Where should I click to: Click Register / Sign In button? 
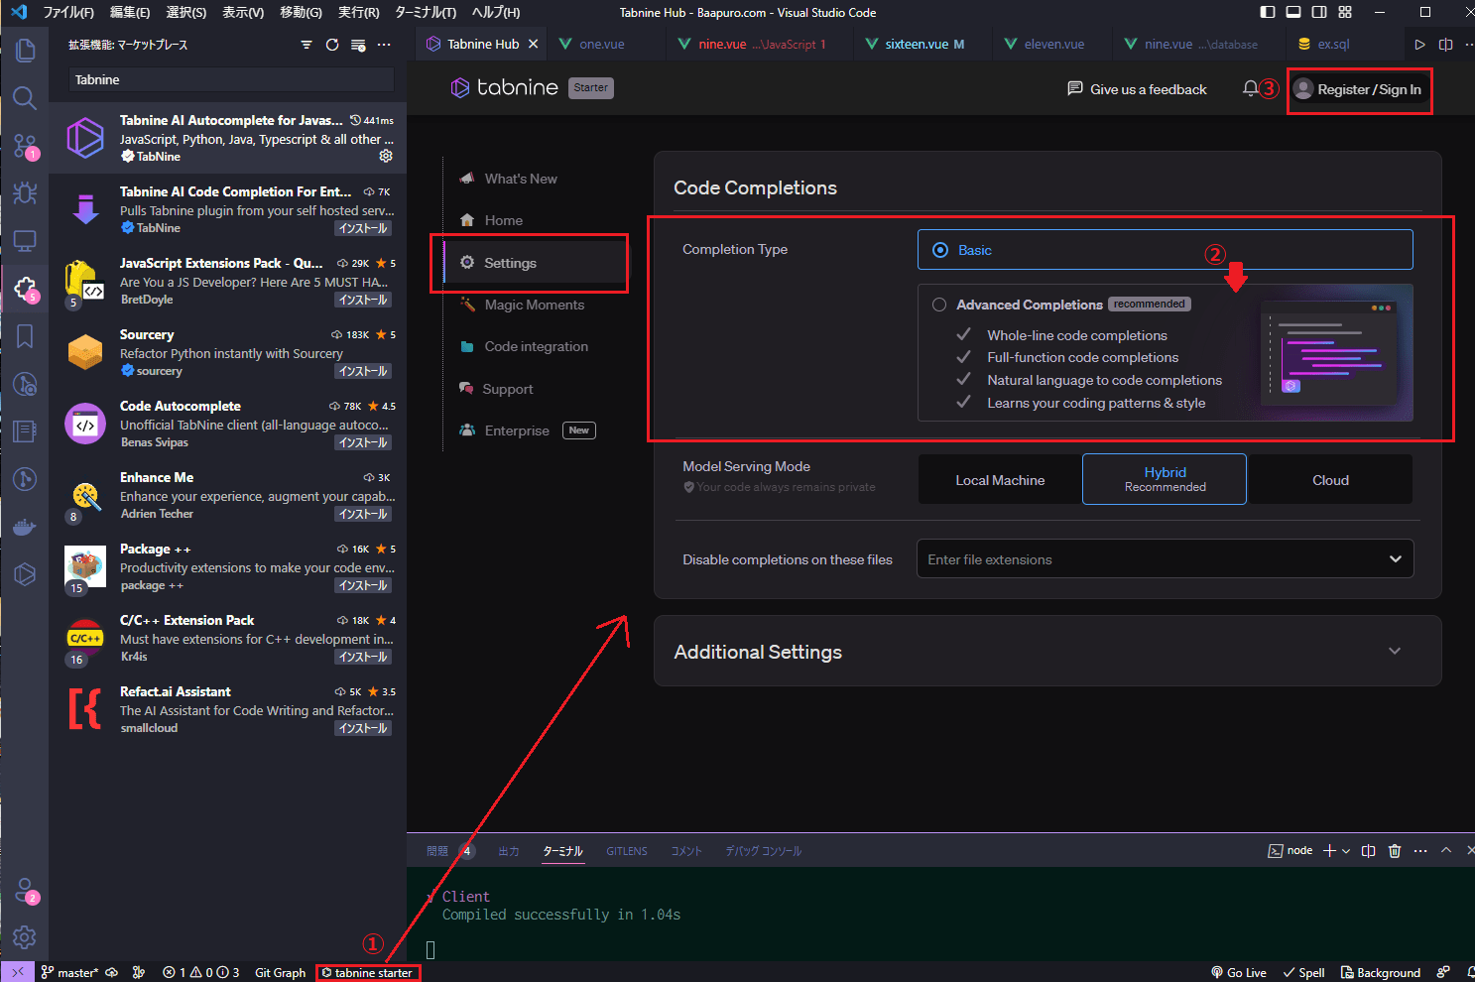click(x=1359, y=89)
